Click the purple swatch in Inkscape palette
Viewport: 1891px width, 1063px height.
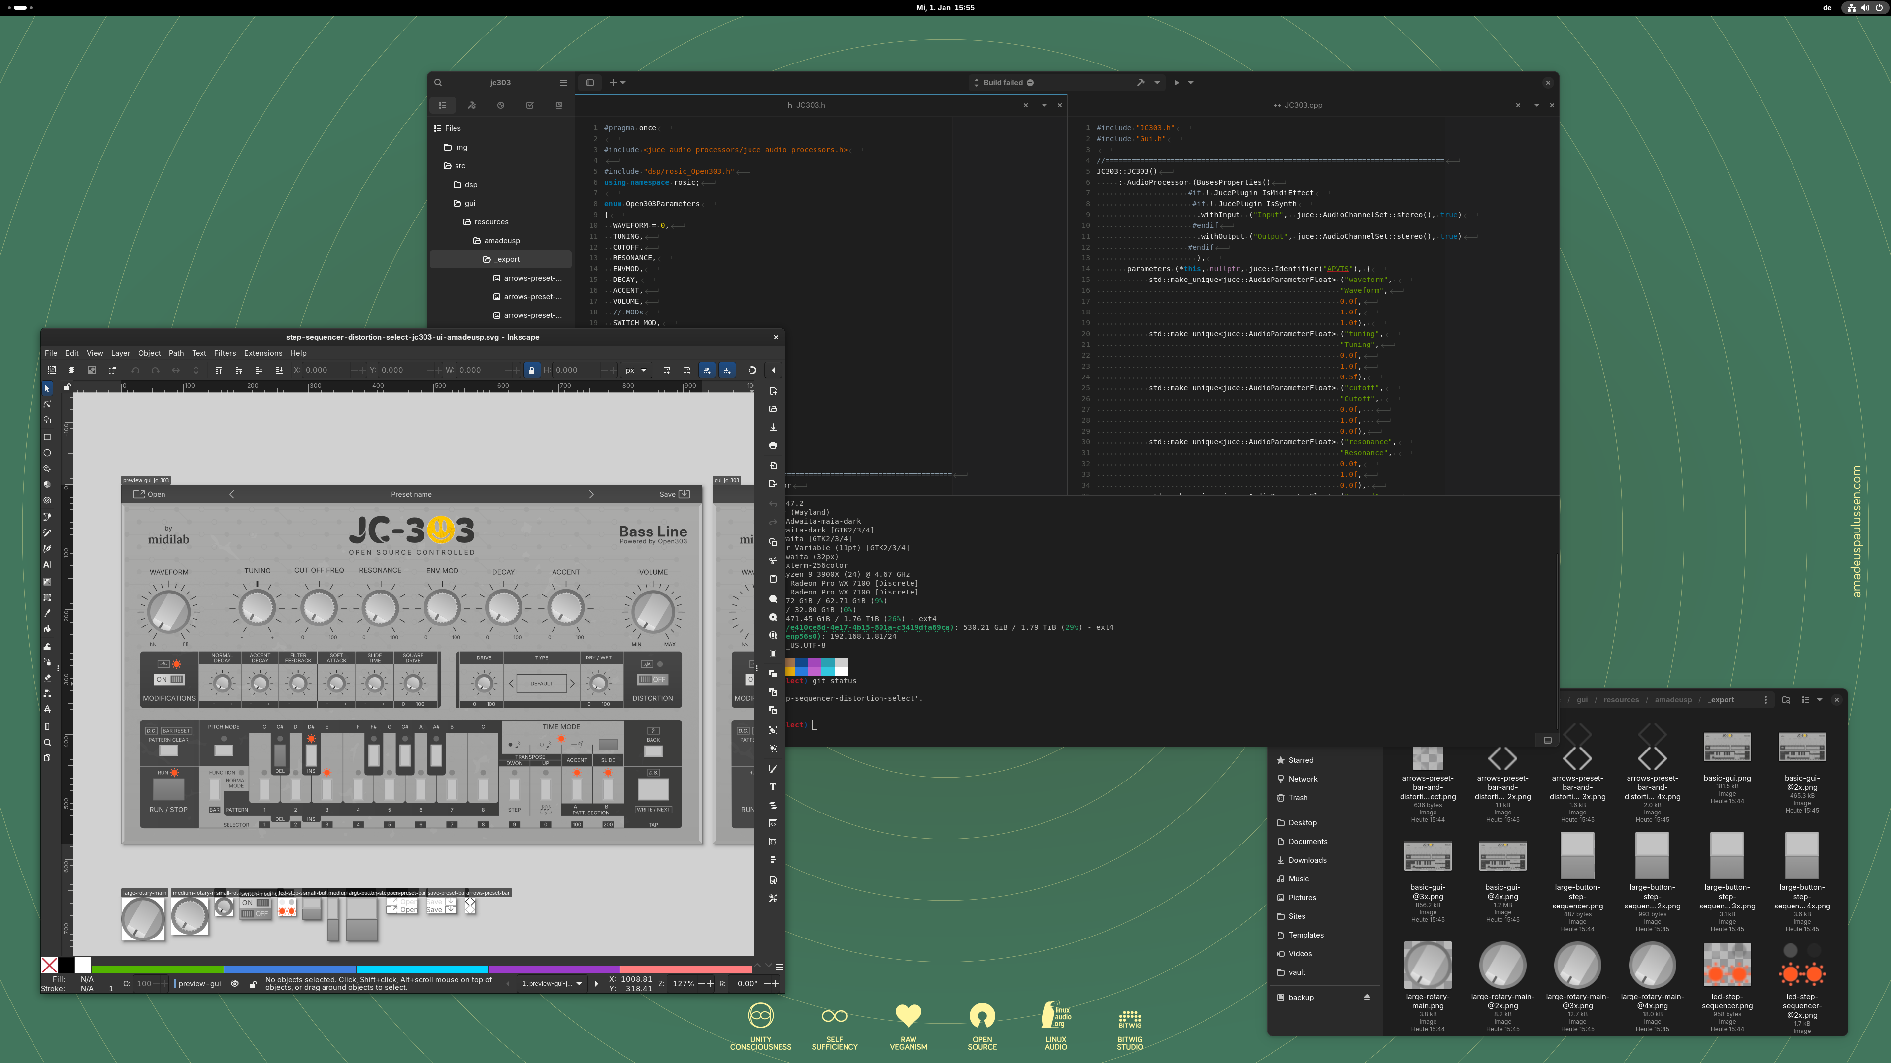click(x=554, y=970)
